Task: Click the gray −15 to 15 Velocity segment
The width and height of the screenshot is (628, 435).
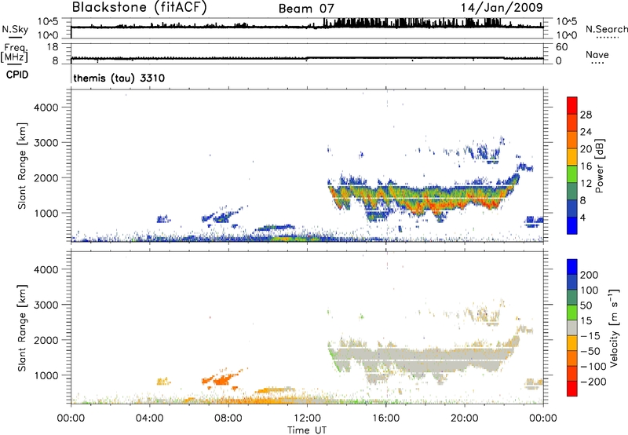Action: (x=572, y=328)
